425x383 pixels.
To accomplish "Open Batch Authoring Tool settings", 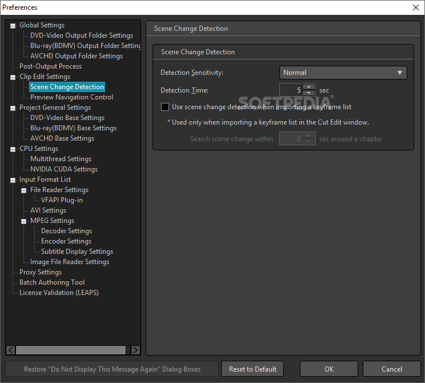I will 52,282.
